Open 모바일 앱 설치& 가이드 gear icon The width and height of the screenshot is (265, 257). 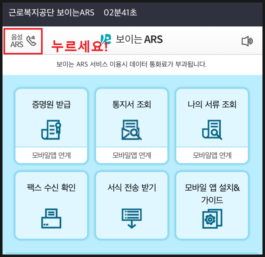point(212,219)
